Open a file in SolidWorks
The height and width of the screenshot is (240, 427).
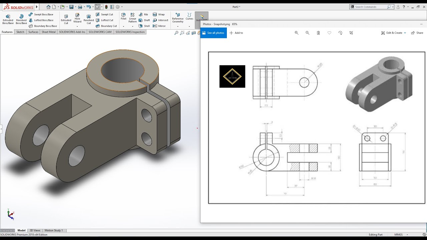point(62,7)
